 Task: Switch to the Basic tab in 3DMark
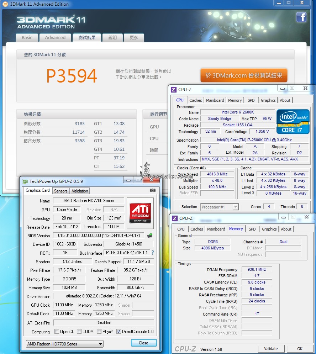(27, 38)
